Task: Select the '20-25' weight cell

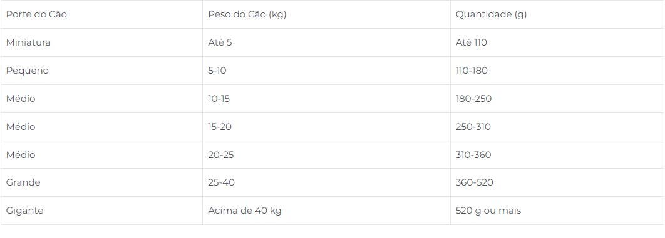Action: 327,155
